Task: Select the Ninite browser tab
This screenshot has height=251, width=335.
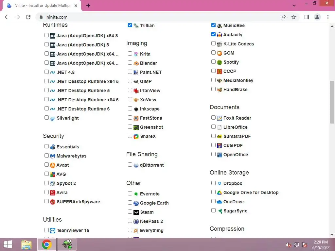Action: point(42,6)
